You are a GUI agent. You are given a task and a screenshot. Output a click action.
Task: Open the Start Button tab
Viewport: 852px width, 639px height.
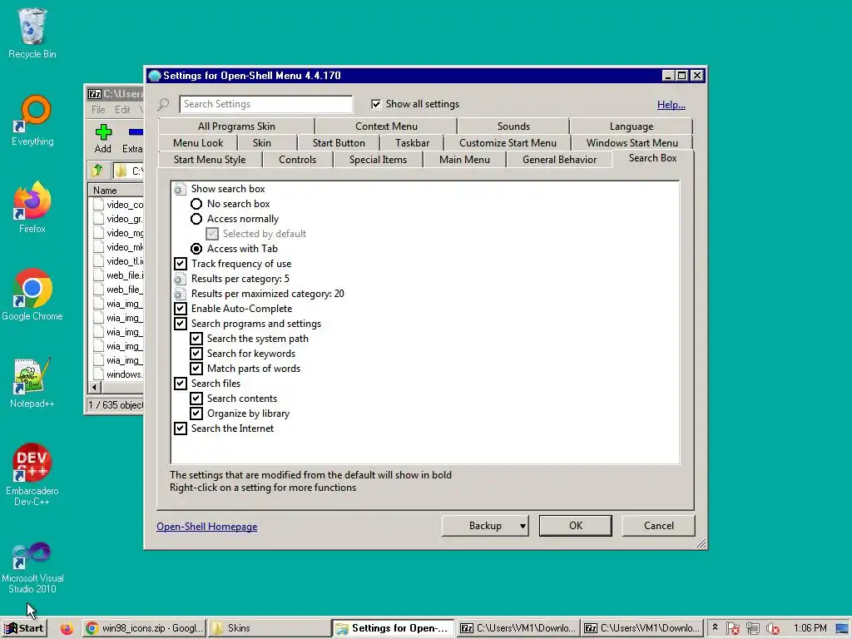tap(339, 143)
